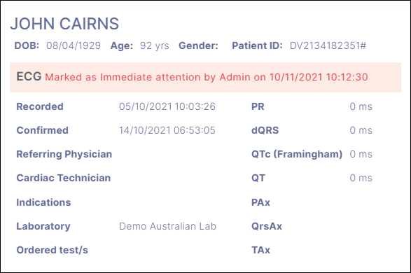
Task: Click the Age value 92 yrs
Action: (x=154, y=45)
